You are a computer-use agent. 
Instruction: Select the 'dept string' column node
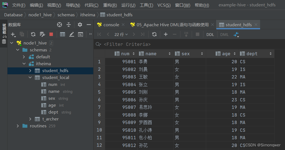point(56,112)
